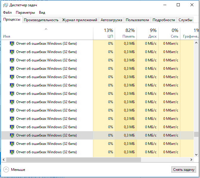The image size is (200, 178).
Task: Click the Task Manager title bar icon
Action: (x=6, y=5)
